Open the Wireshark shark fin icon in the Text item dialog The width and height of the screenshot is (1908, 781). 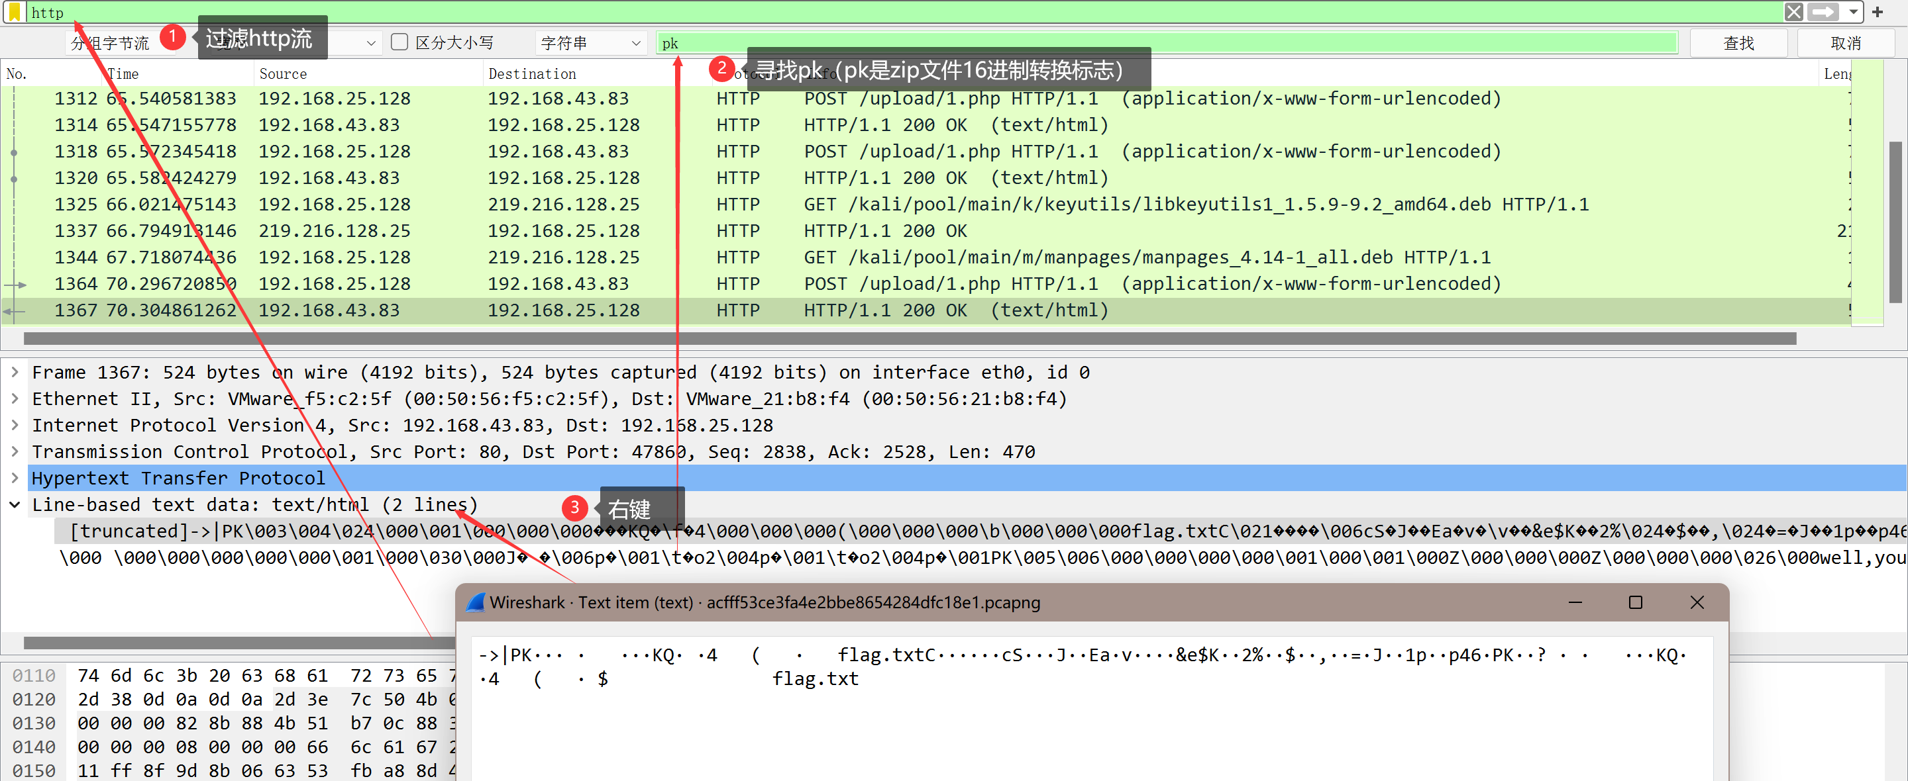(x=476, y=602)
